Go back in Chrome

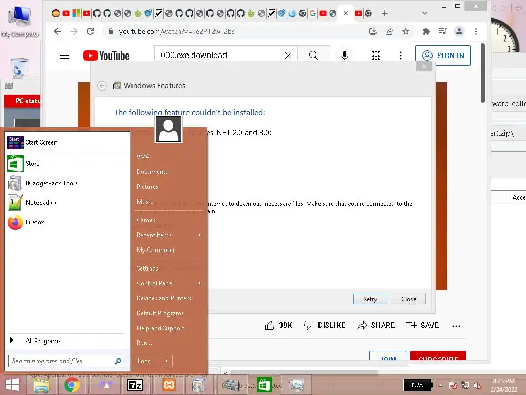pos(58,31)
